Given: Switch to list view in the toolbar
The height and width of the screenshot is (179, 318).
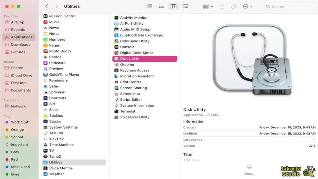Looking at the screenshot, I should tap(161, 6).
